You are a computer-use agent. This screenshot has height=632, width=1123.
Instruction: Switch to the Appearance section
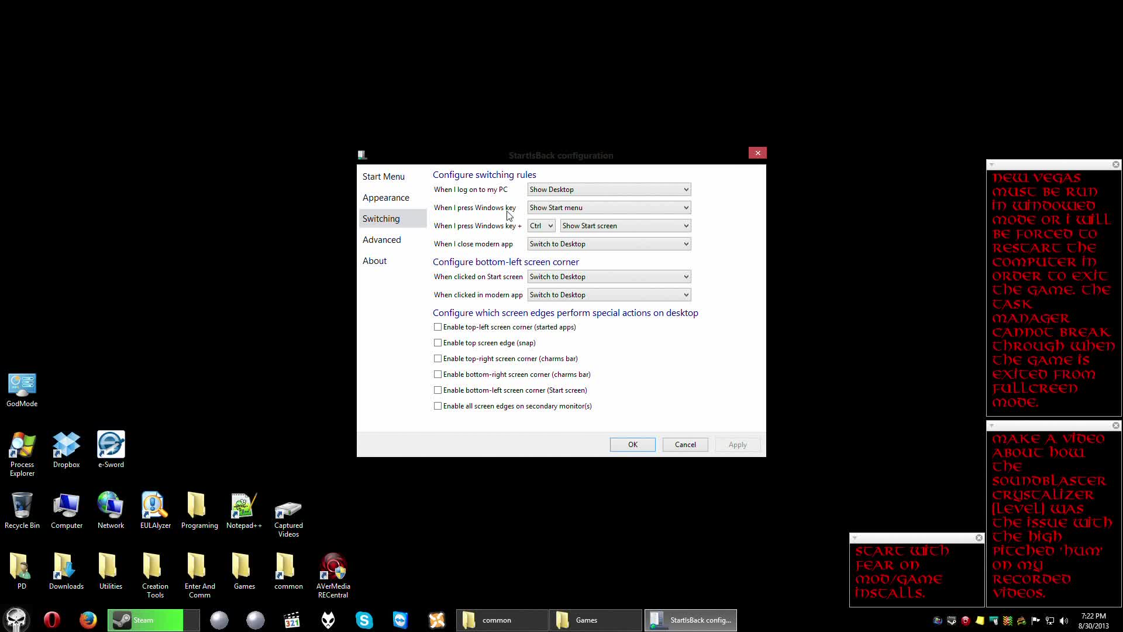386,198
